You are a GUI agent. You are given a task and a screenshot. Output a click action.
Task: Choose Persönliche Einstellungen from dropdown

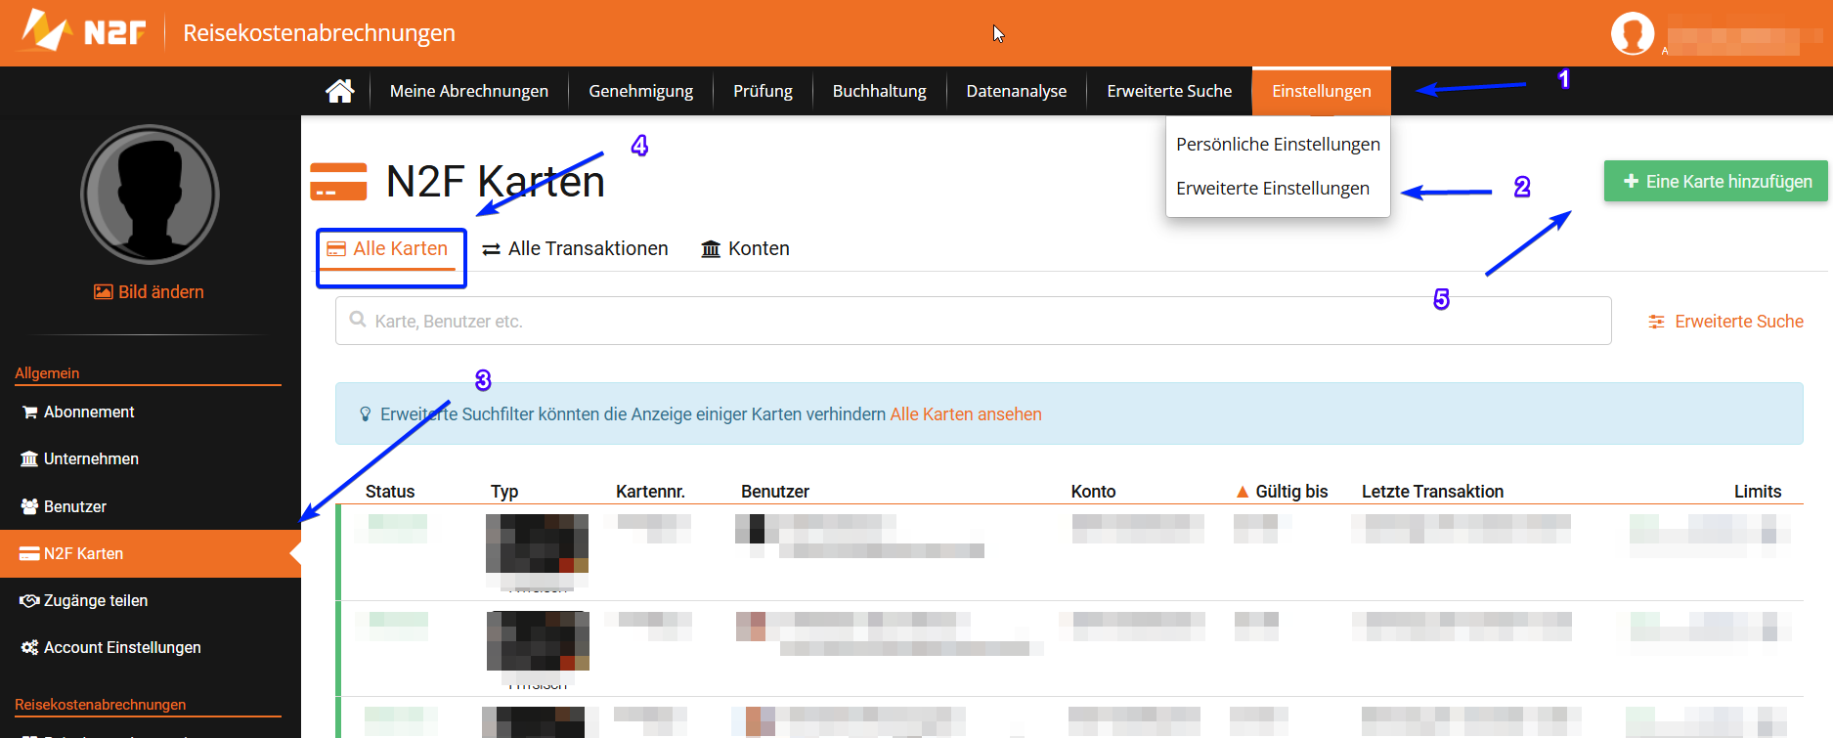[1278, 144]
